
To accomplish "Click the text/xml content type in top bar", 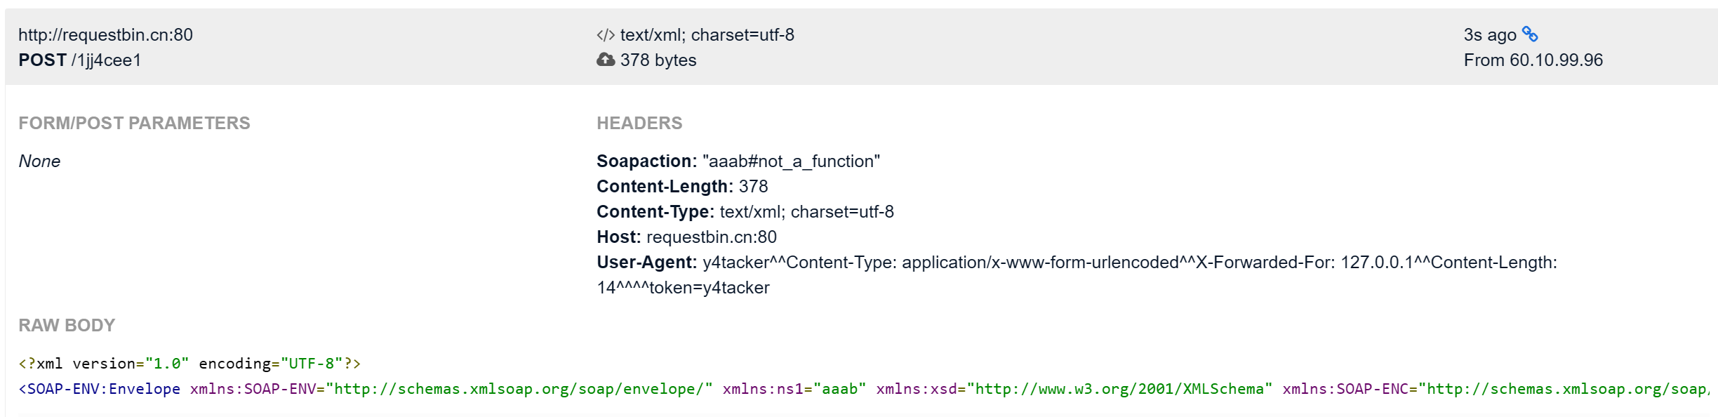I will [707, 35].
